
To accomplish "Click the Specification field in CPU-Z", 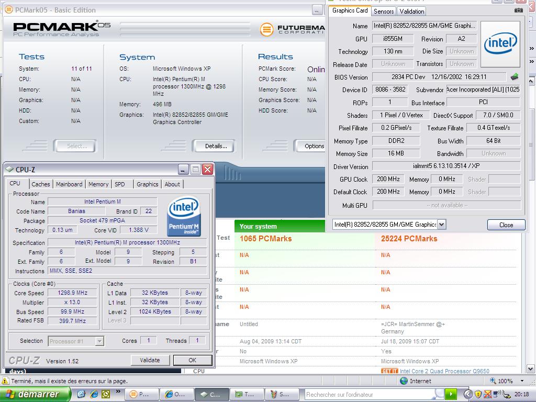I will (x=127, y=242).
